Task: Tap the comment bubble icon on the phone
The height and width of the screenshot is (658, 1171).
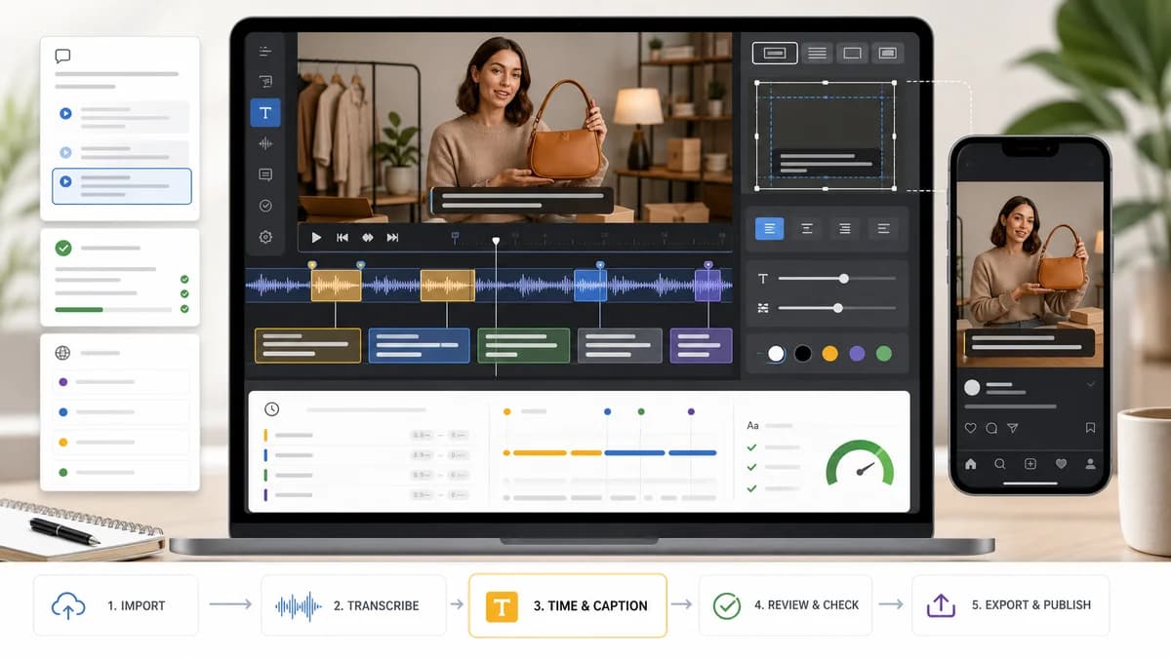Action: (x=991, y=428)
